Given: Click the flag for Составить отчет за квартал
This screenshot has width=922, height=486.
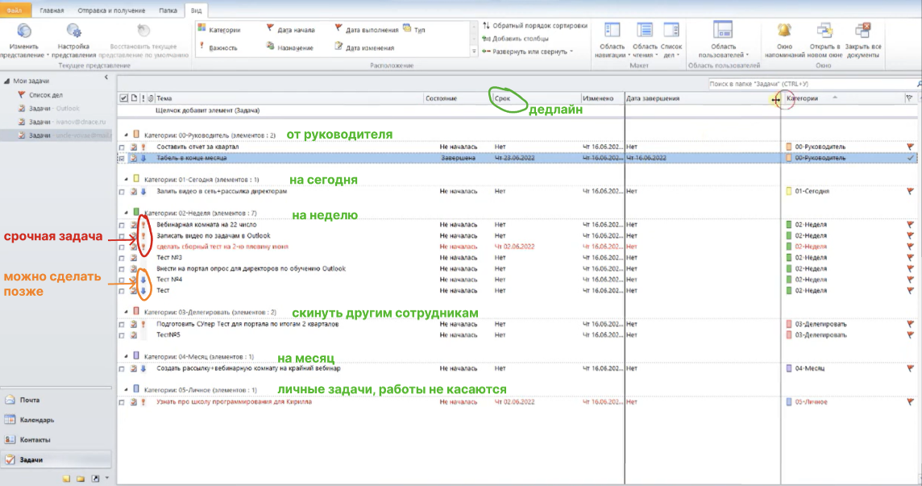Looking at the screenshot, I should tap(910, 147).
